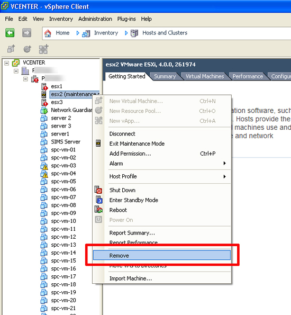Click the VCENTER root server icon
The image size is (291, 315).
click(16, 62)
